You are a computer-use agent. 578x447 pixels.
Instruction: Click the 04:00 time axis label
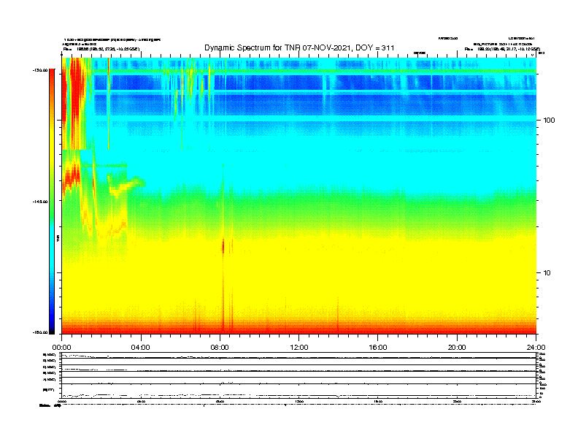click(141, 348)
